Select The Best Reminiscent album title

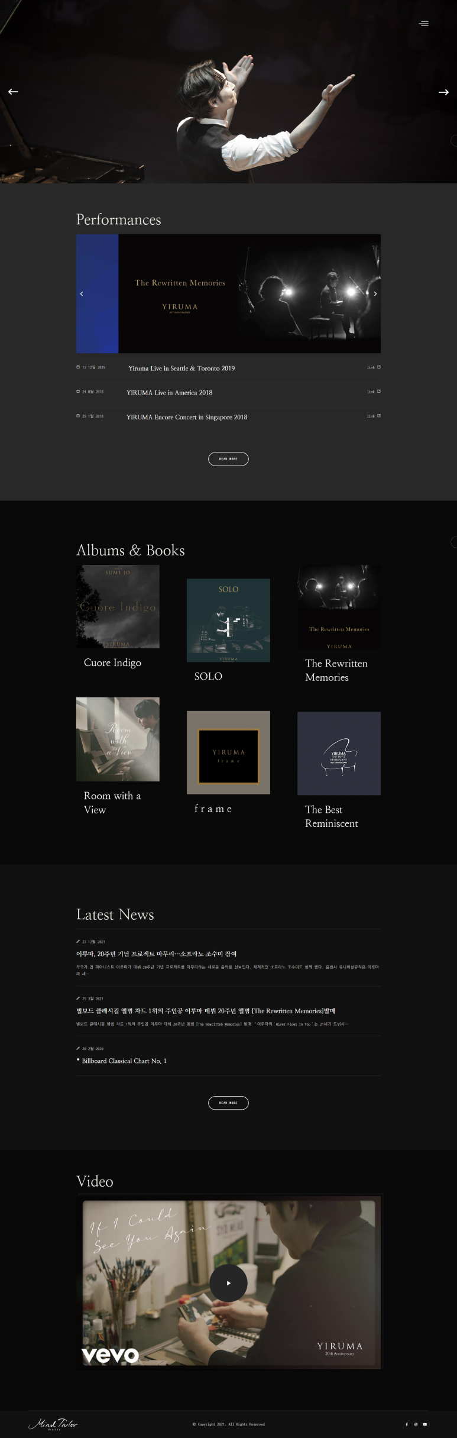tap(332, 816)
